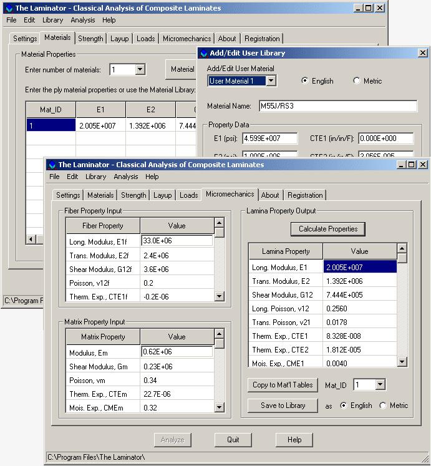The image size is (431, 466).
Task: Open Analysis menu in the front Laminator window
Action: 125,177
